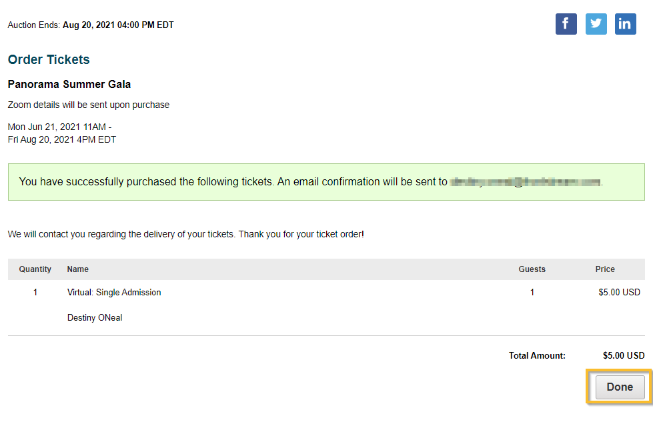Click the Done button
Viewport: 653px width, 426px height.
pyautogui.click(x=620, y=387)
